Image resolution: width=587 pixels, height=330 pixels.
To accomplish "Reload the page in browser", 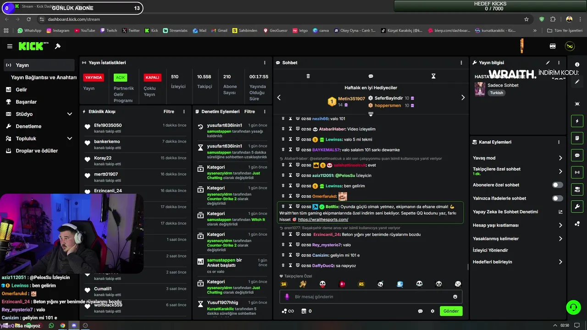I will click(28, 19).
